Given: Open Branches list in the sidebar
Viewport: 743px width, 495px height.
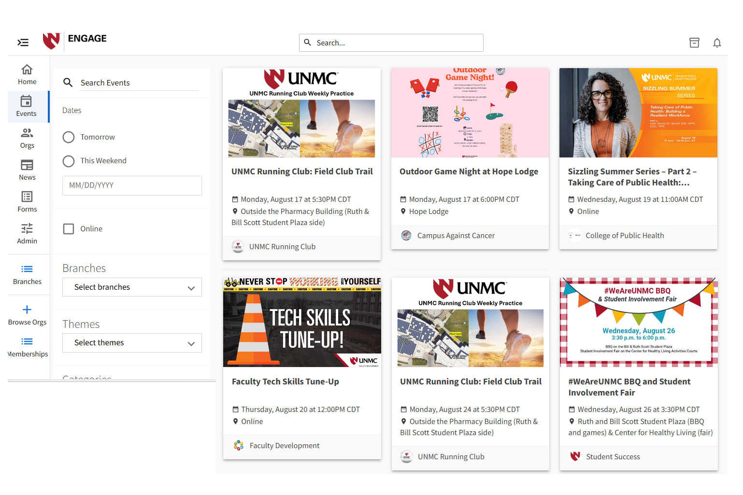Looking at the screenshot, I should pyautogui.click(x=27, y=275).
